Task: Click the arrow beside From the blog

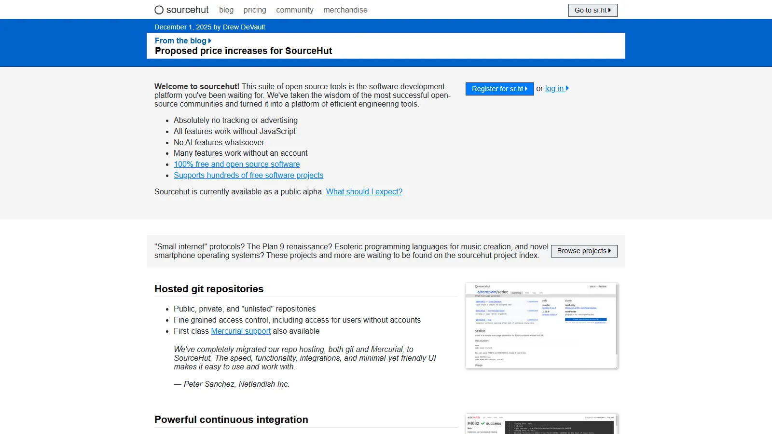Action: (210, 41)
